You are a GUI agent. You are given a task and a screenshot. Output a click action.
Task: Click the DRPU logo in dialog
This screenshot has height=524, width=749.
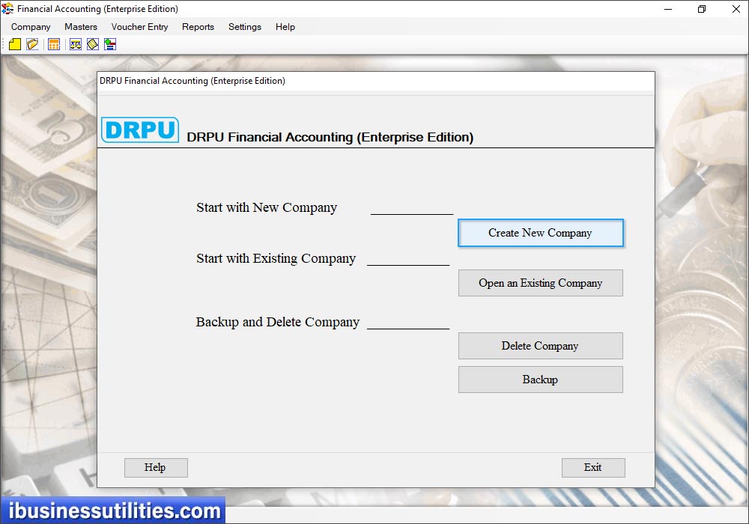(140, 130)
